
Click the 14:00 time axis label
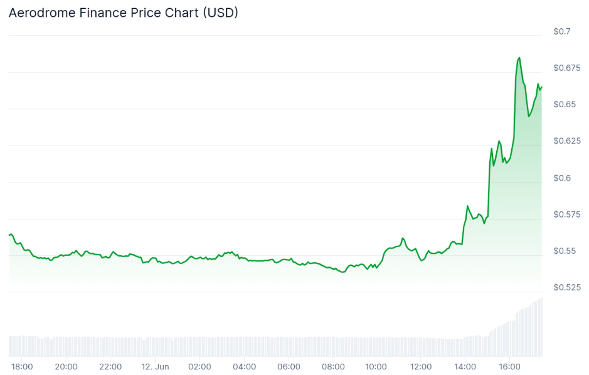coord(465,367)
